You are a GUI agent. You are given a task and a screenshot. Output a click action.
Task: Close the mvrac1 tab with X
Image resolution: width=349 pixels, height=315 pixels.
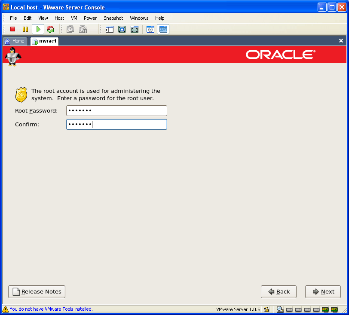pos(341,41)
